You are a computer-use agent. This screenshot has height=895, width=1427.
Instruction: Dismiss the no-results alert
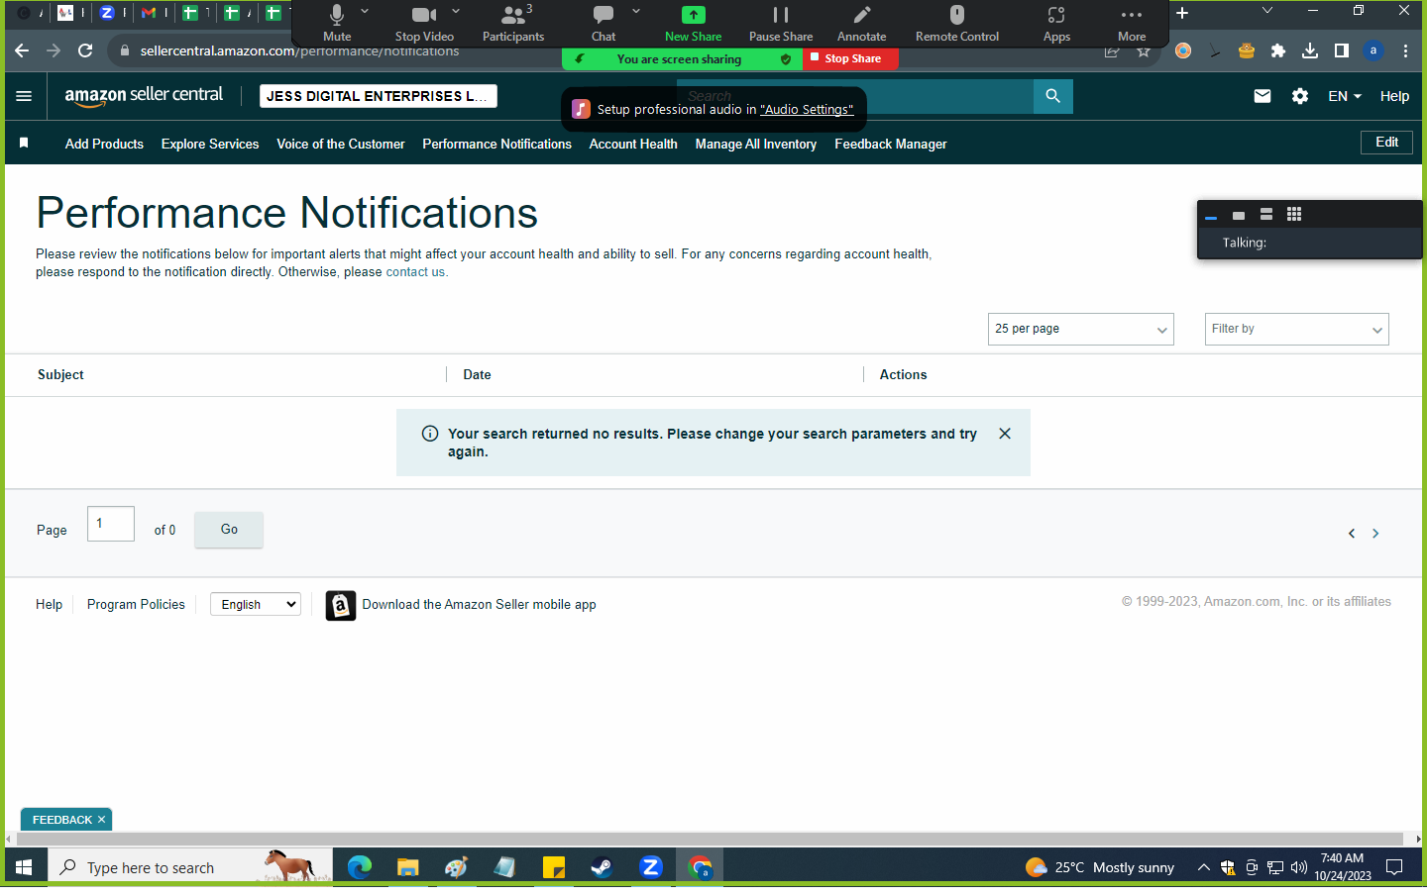pyautogui.click(x=1005, y=434)
